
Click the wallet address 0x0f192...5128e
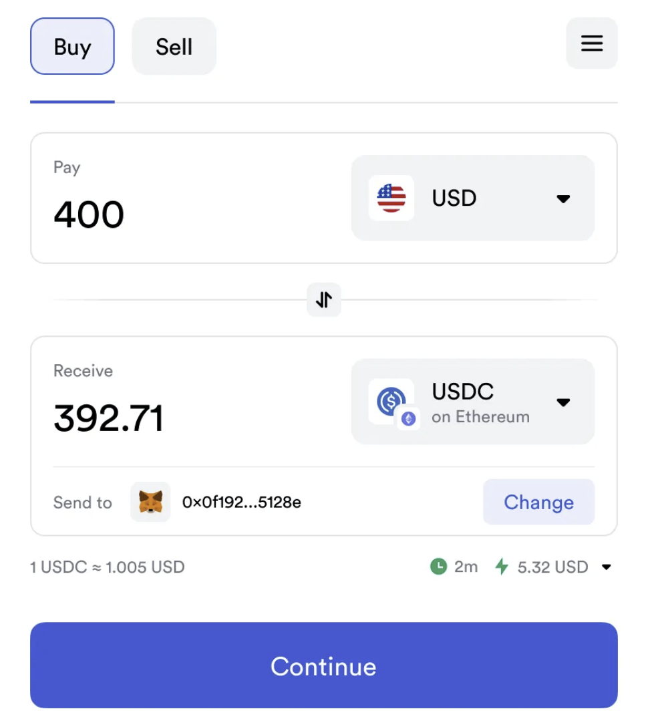point(241,502)
